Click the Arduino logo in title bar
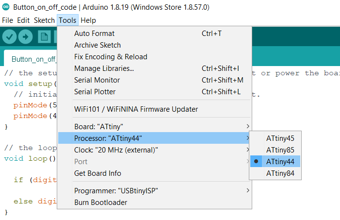Viewport: 340px width, 220px height. (6, 7)
